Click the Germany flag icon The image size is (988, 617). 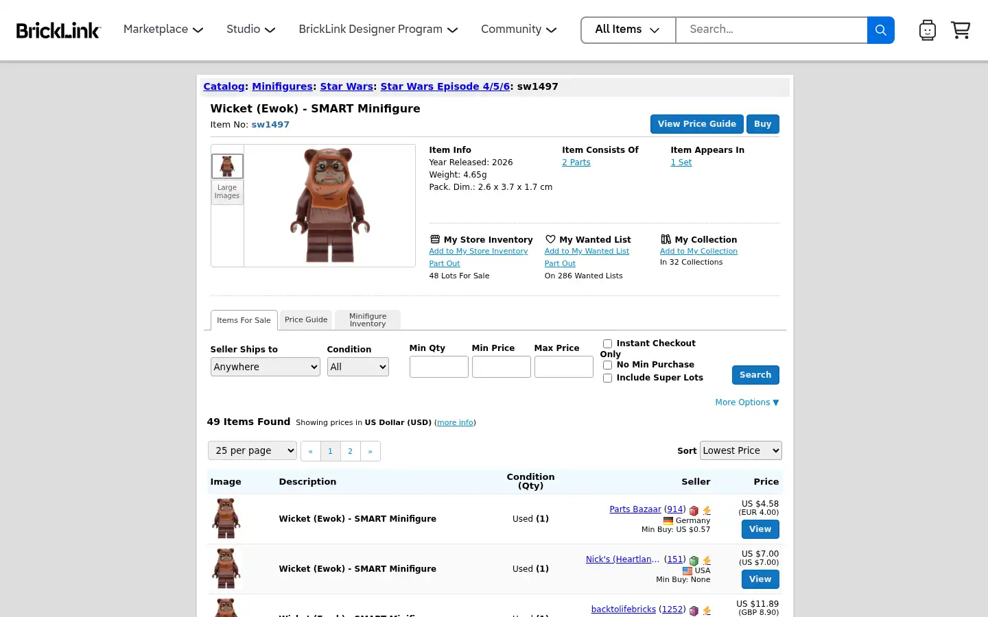[x=668, y=521]
